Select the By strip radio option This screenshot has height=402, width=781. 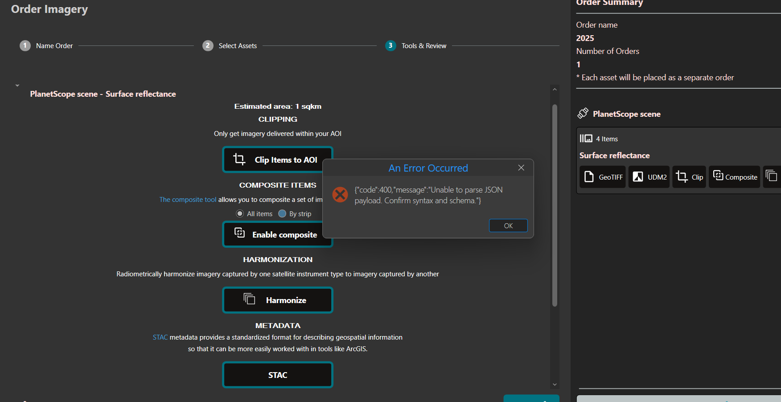282,213
